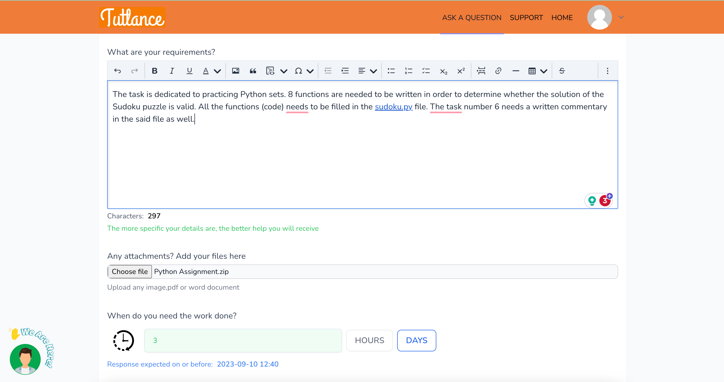Switch to the SUPPORT tab
The width and height of the screenshot is (724, 382).
pyautogui.click(x=526, y=17)
